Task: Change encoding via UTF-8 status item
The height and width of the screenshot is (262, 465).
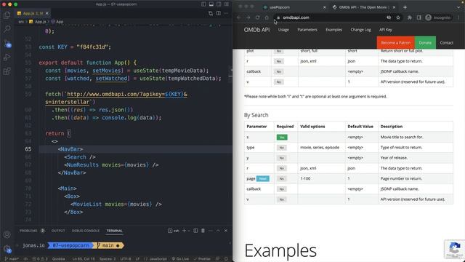Action: [x=126, y=259]
